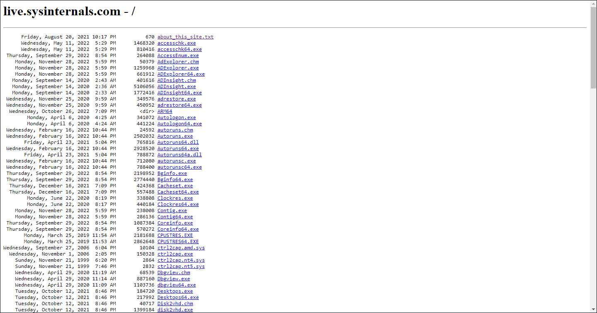Viewport: 597px width, 313px height.
Task: Download AccessEnum.exe
Action: tap(178, 55)
